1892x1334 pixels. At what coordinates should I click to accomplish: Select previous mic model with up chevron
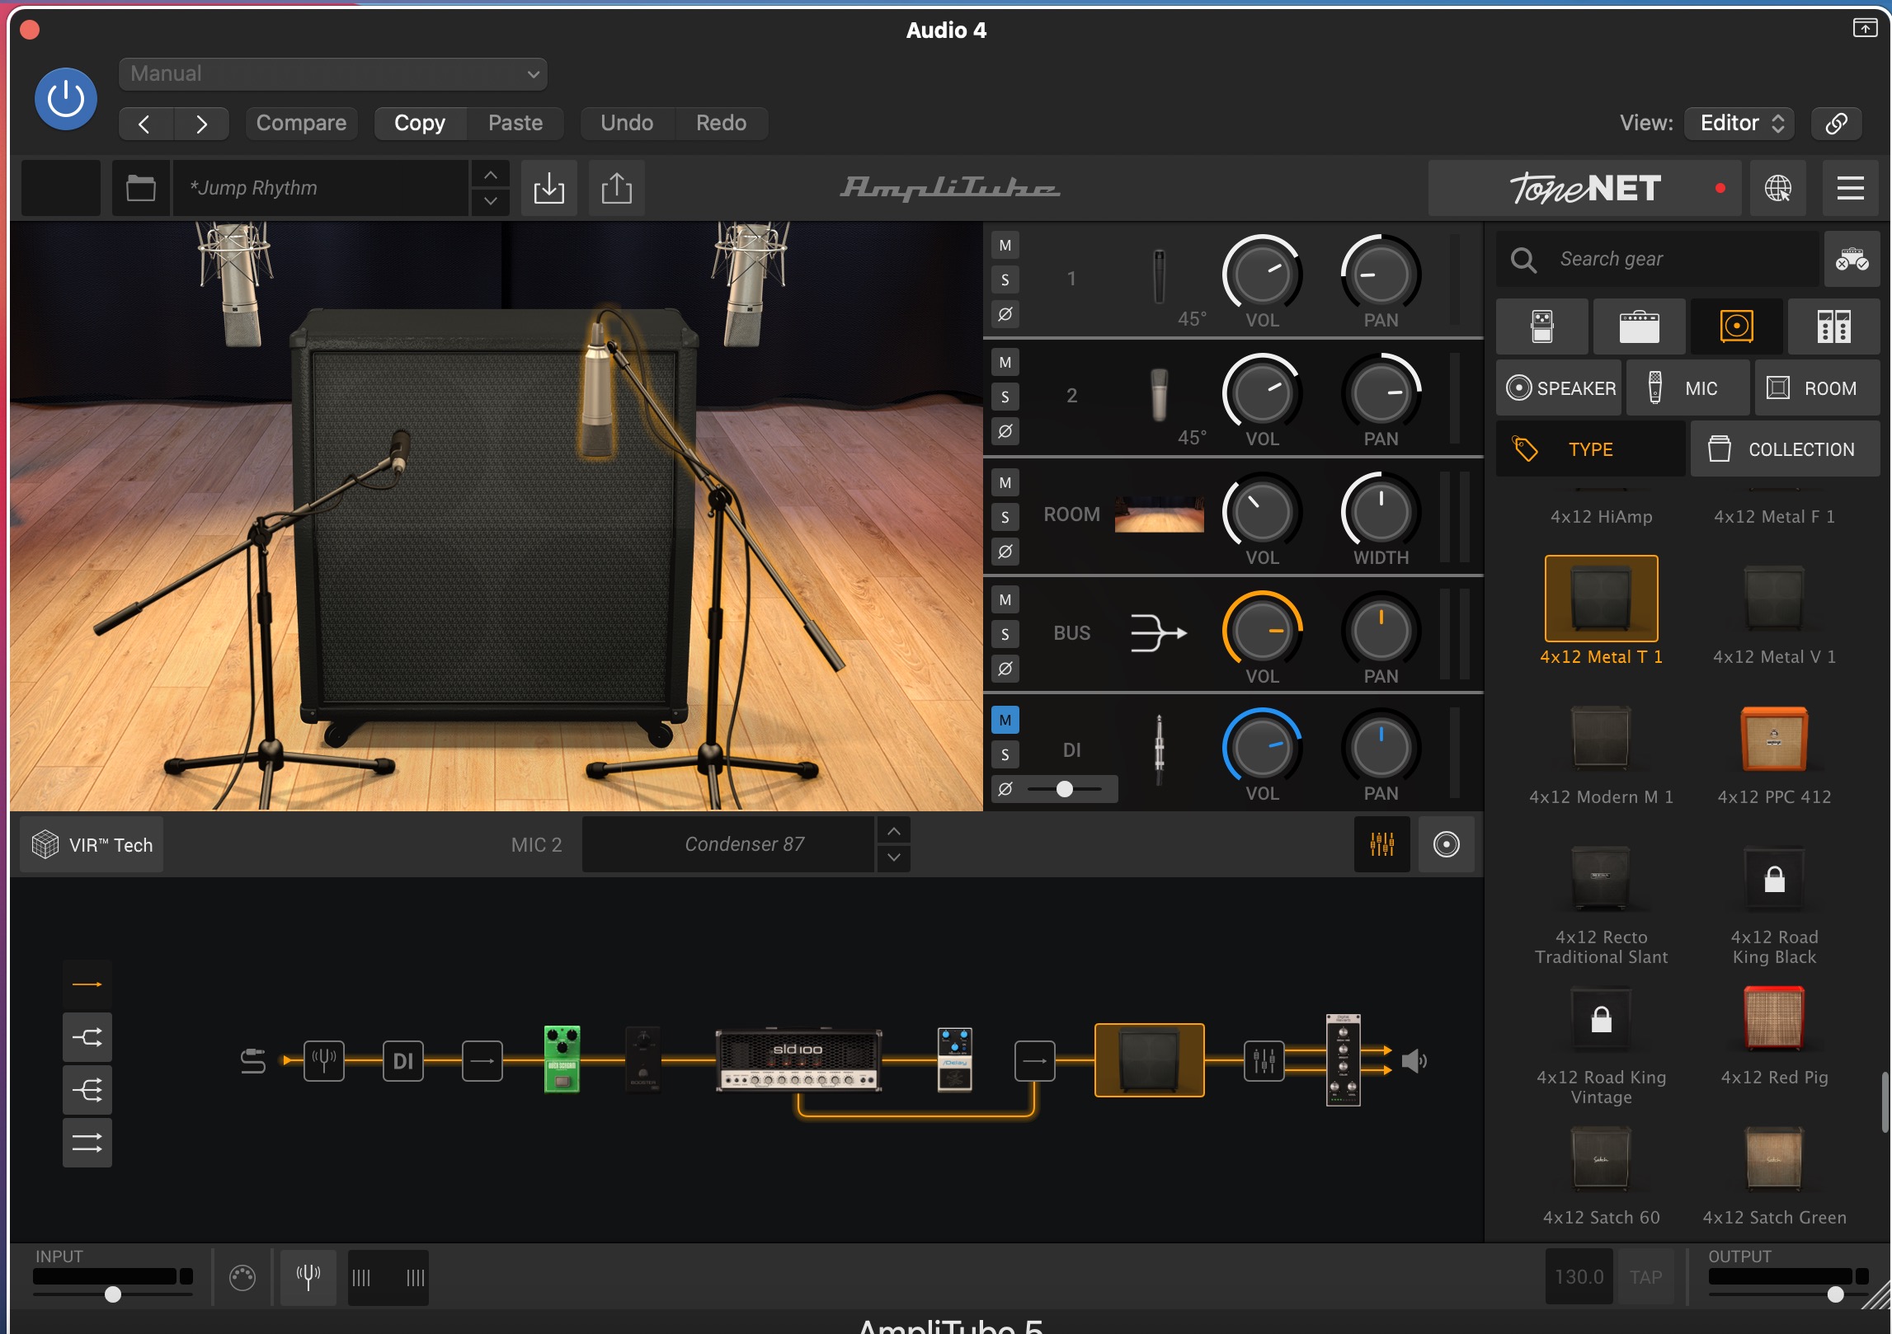894,831
